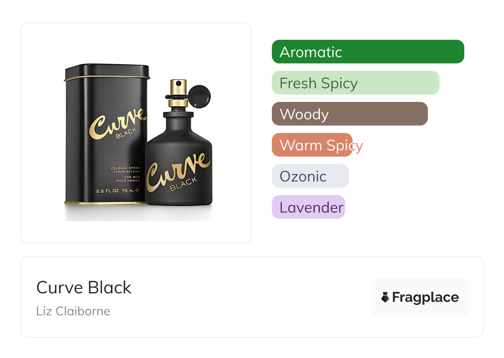Select the Fresh Spicy accord bar
Image resolution: width=504 pixels, height=358 pixels.
point(355,83)
